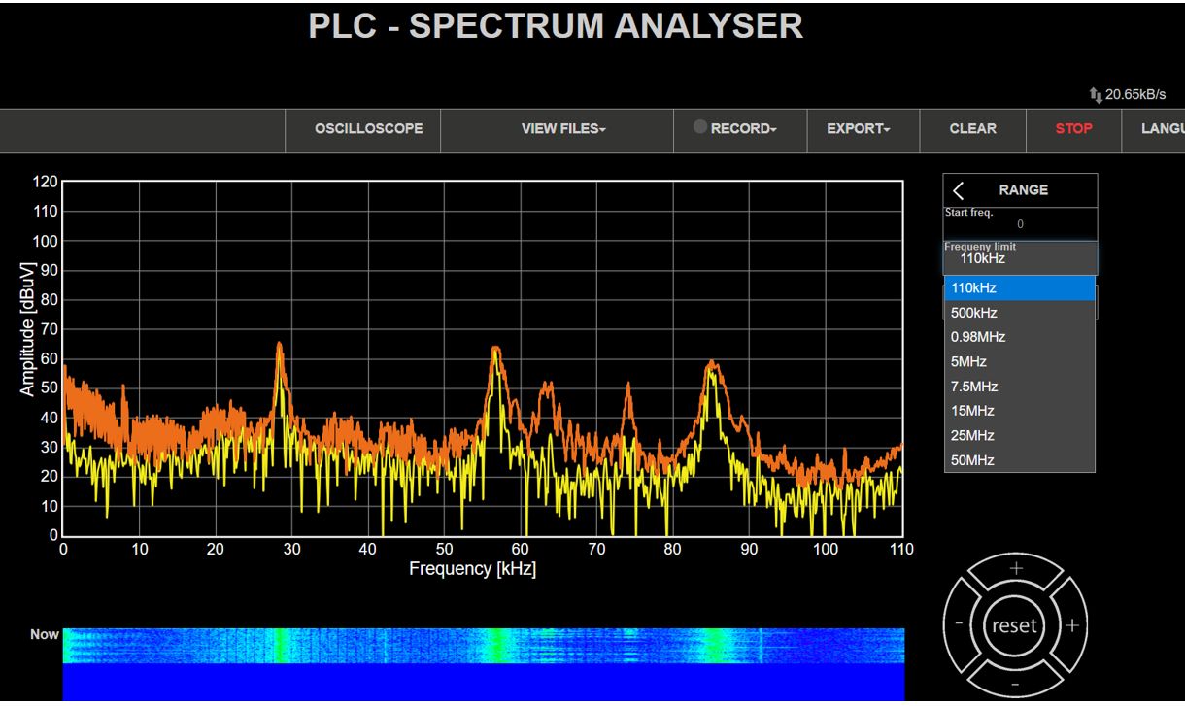Viewport: 1185px width, 706px height.
Task: Click the RANGE panel title
Action: 1024,190
